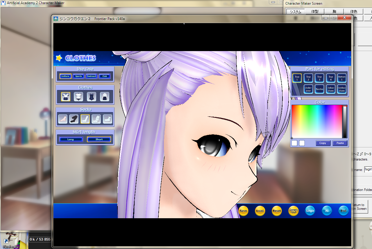
Task: Edit the Indoor shoes part
Action: click(x=331, y=89)
